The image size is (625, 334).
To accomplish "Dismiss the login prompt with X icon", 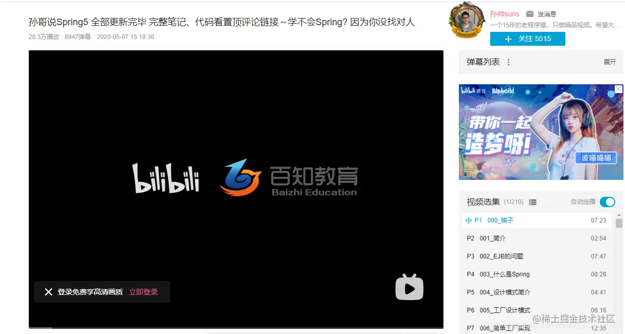I will [48, 292].
